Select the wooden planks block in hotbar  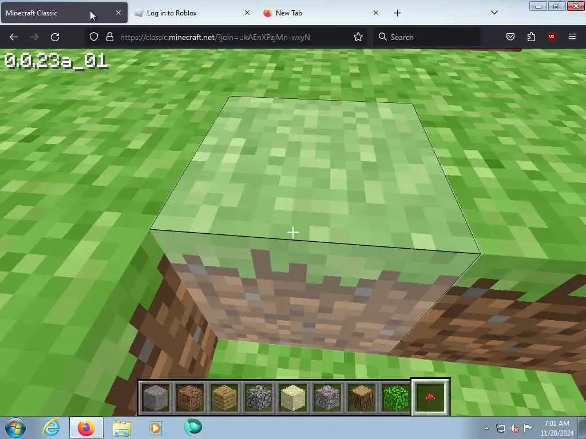224,397
